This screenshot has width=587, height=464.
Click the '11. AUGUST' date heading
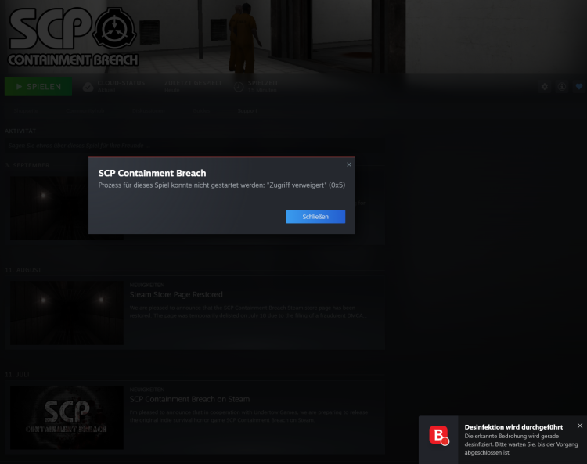click(x=23, y=270)
